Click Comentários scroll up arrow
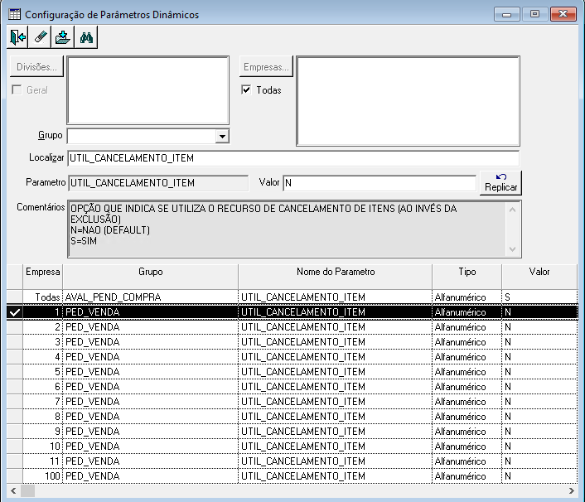 [x=513, y=210]
